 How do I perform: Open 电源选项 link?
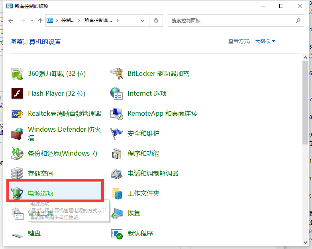click(41, 193)
